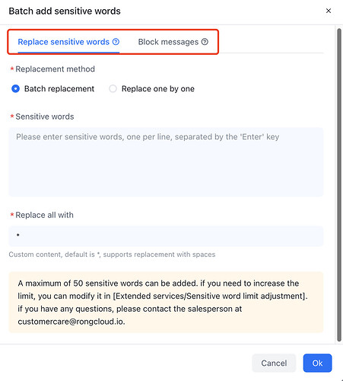Viewport: 343px width, 381px height.
Task: Click the customercare@rongcloud.io email address
Action: tap(71, 322)
